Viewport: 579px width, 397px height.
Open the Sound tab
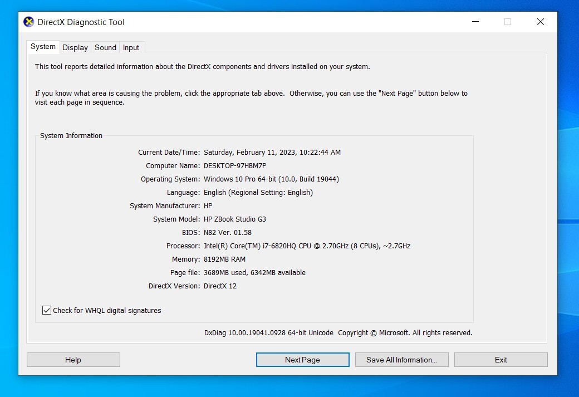(105, 47)
